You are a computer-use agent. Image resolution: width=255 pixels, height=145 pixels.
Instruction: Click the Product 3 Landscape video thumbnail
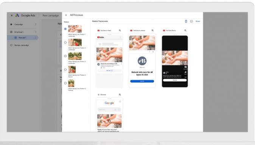pos(75,56)
